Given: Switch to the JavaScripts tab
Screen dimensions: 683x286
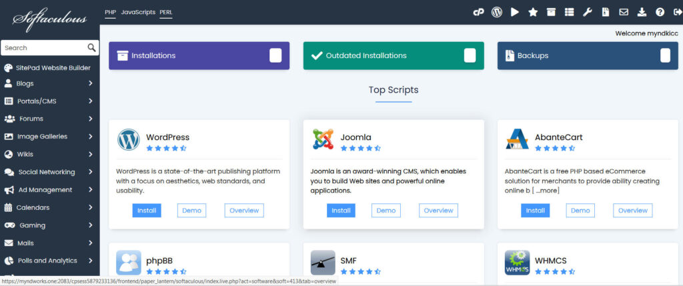Looking at the screenshot, I should tap(138, 12).
